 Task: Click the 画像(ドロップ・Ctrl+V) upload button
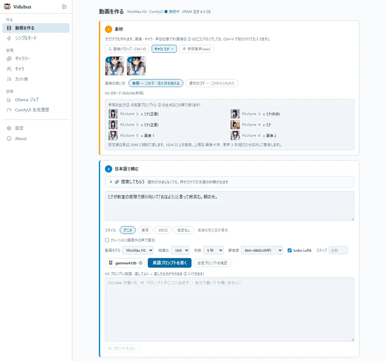[x=127, y=49]
